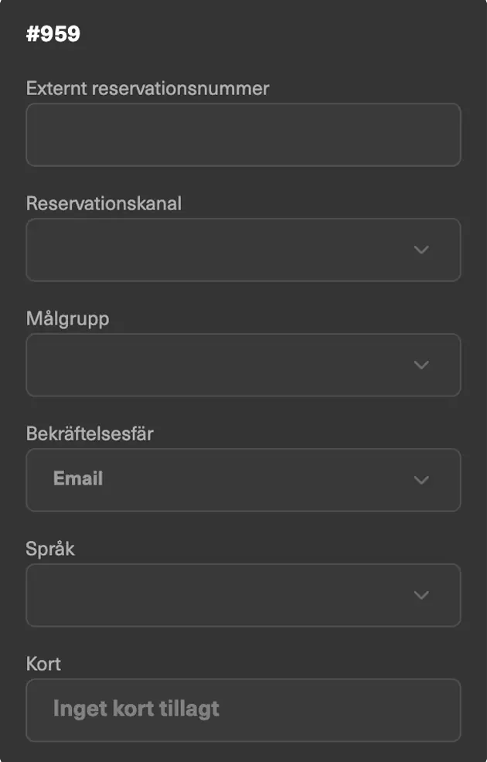Screen dimensions: 487x762
Task: Click empty panel space right of #959
Action: [x=294, y=34]
